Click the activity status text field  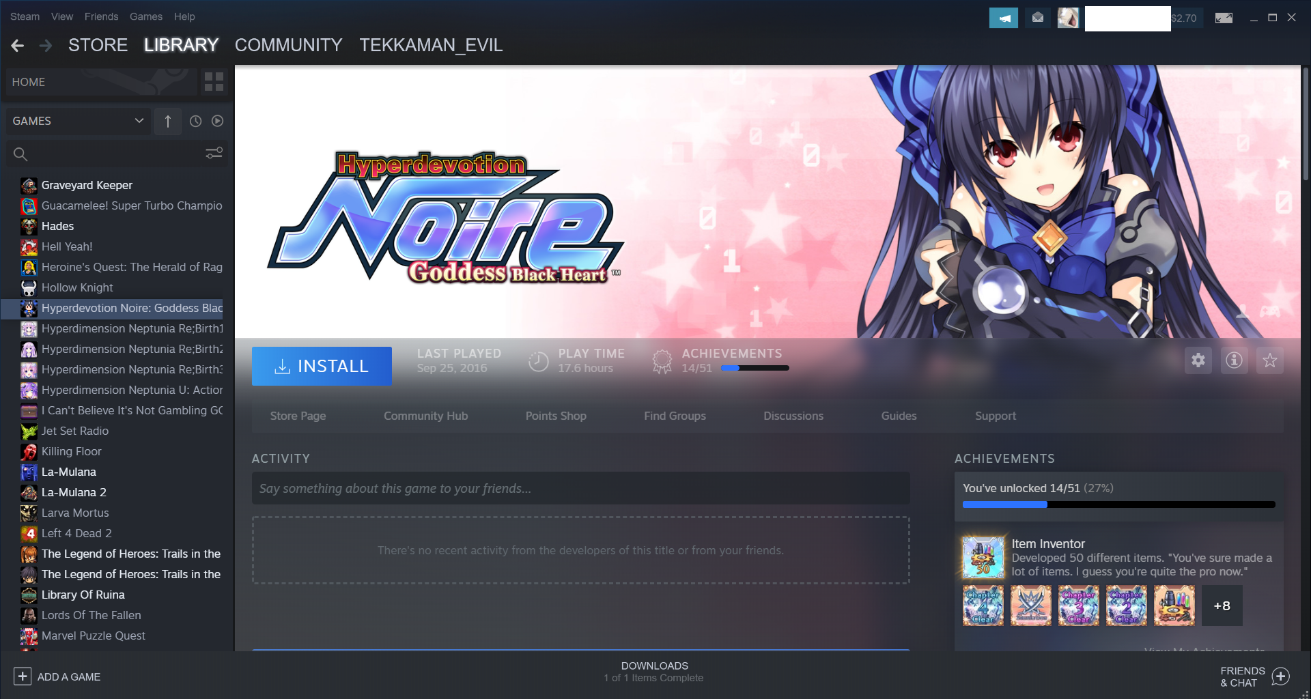[580, 488]
